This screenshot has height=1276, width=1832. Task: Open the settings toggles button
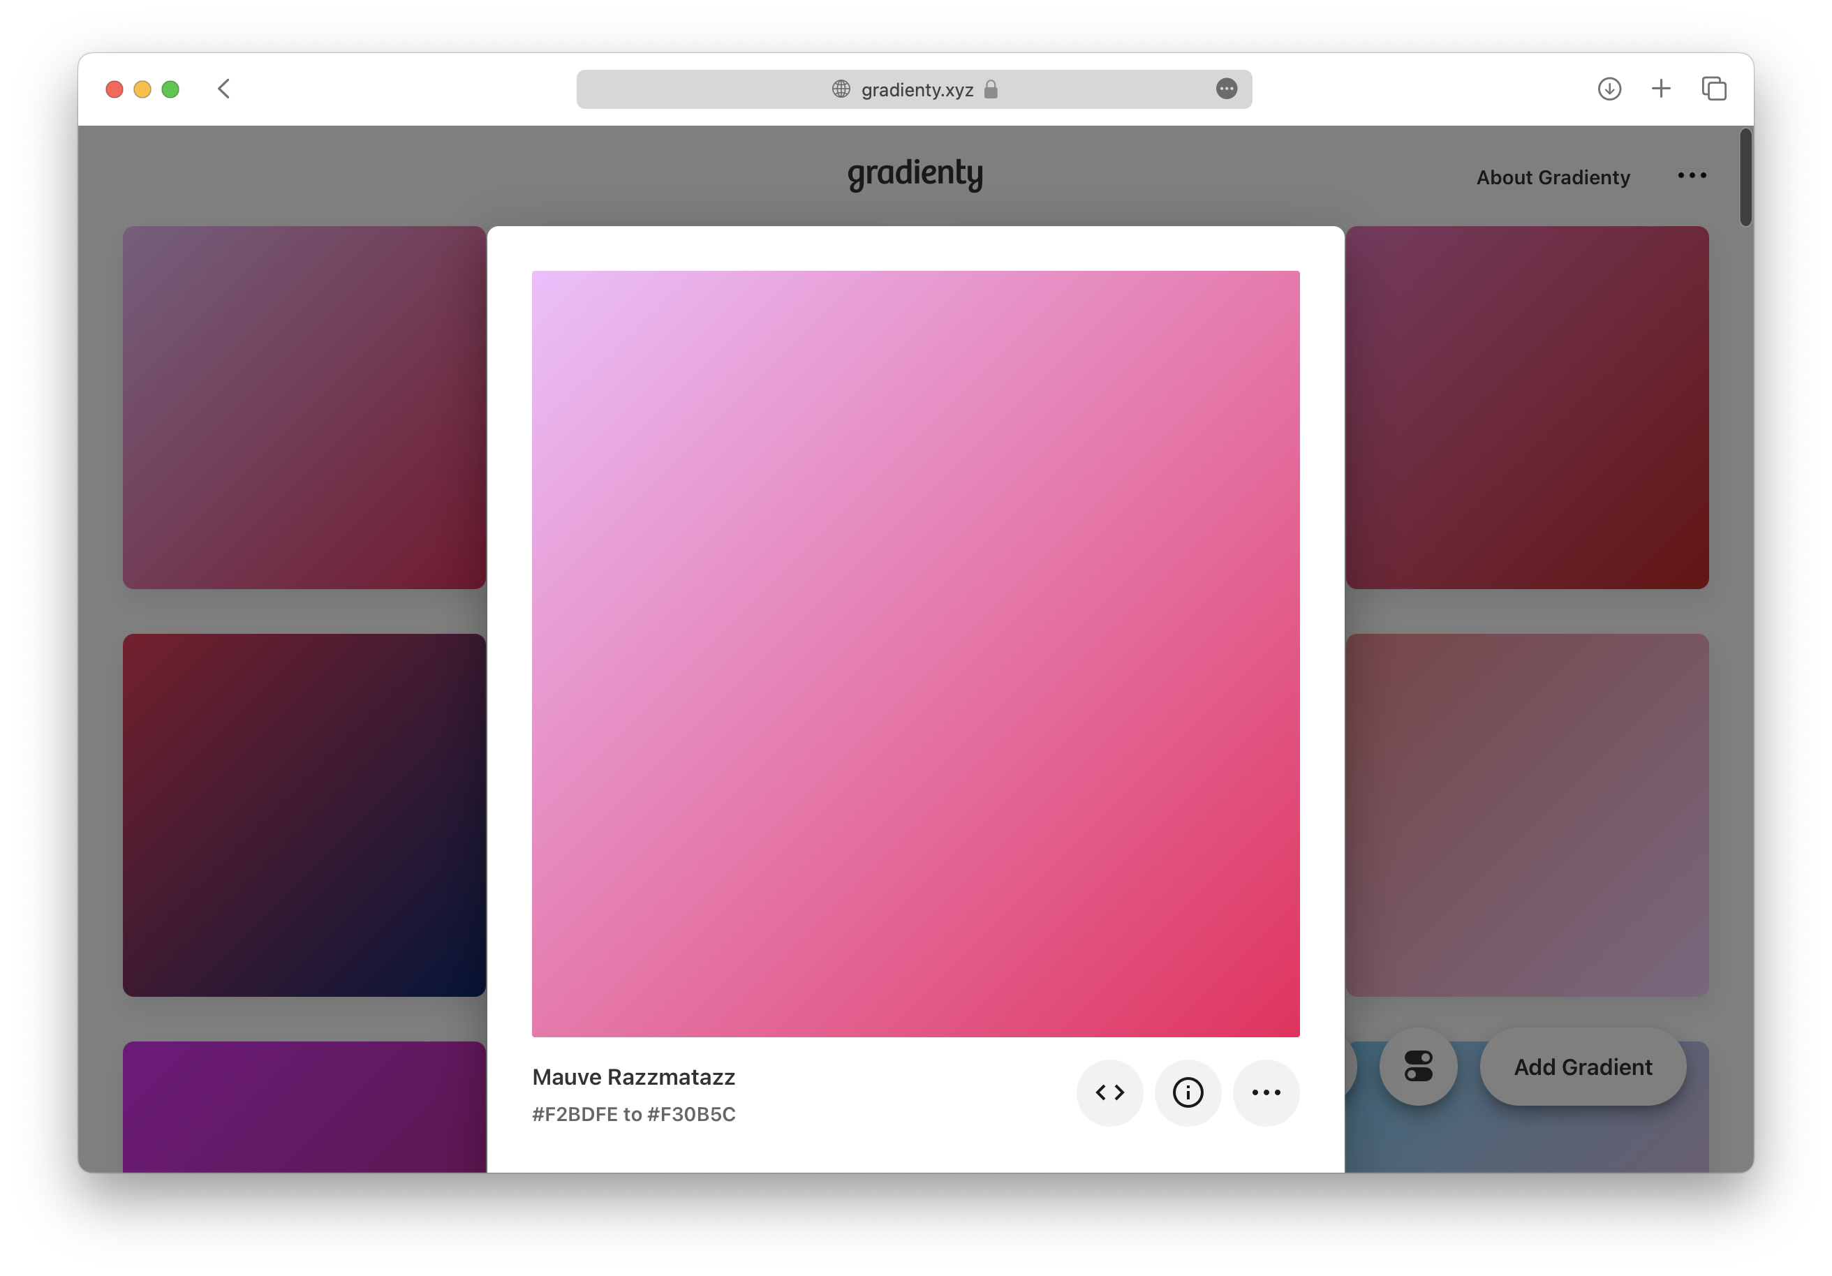(1418, 1067)
